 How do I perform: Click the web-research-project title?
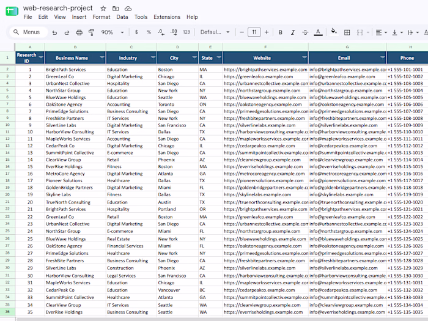tap(58, 8)
